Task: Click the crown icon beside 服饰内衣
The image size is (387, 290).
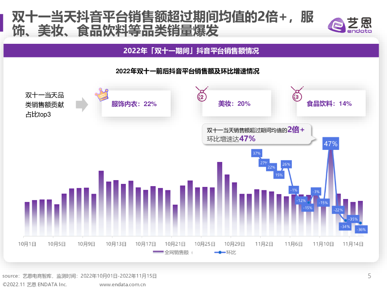Action: tap(102, 94)
